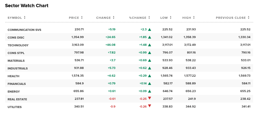Select the CONS DISC symbol link

pos(16,38)
